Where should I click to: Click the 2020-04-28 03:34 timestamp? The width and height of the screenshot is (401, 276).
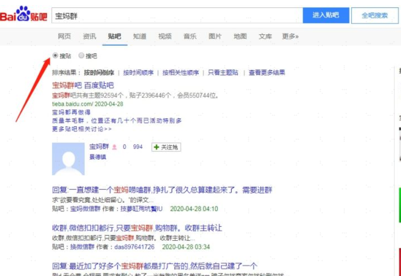point(186,247)
